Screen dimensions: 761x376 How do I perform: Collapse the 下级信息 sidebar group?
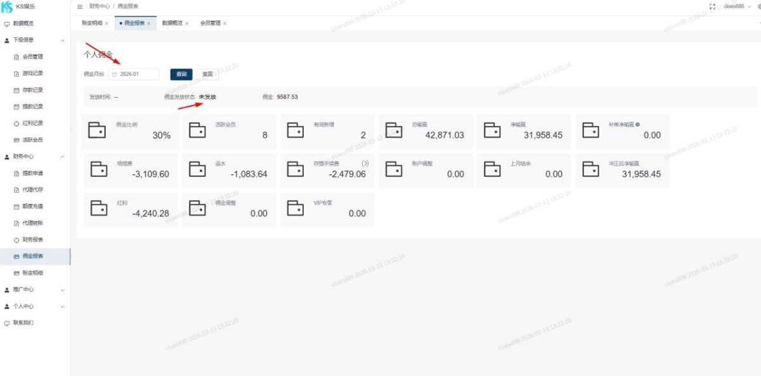(x=62, y=40)
